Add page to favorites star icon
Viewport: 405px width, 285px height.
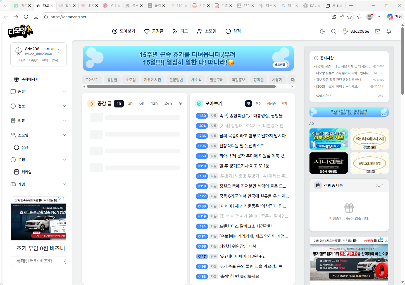(349, 17)
